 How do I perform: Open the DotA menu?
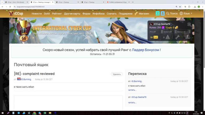coord(47,14)
